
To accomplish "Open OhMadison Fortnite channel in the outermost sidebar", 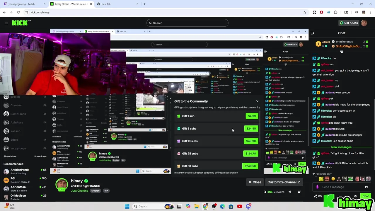I will pos(25,197).
